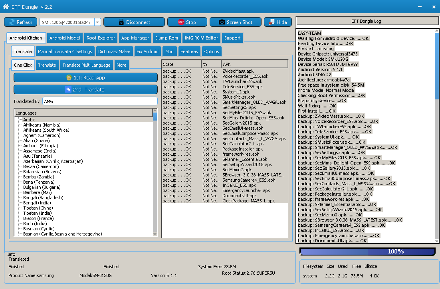The height and width of the screenshot is (289, 440).
Task: Click the Translated By text field
Action: [100, 101]
